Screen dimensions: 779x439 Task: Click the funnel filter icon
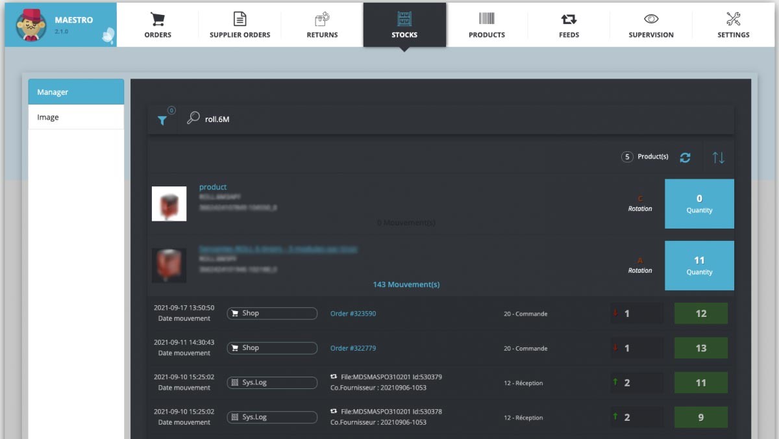(x=162, y=120)
